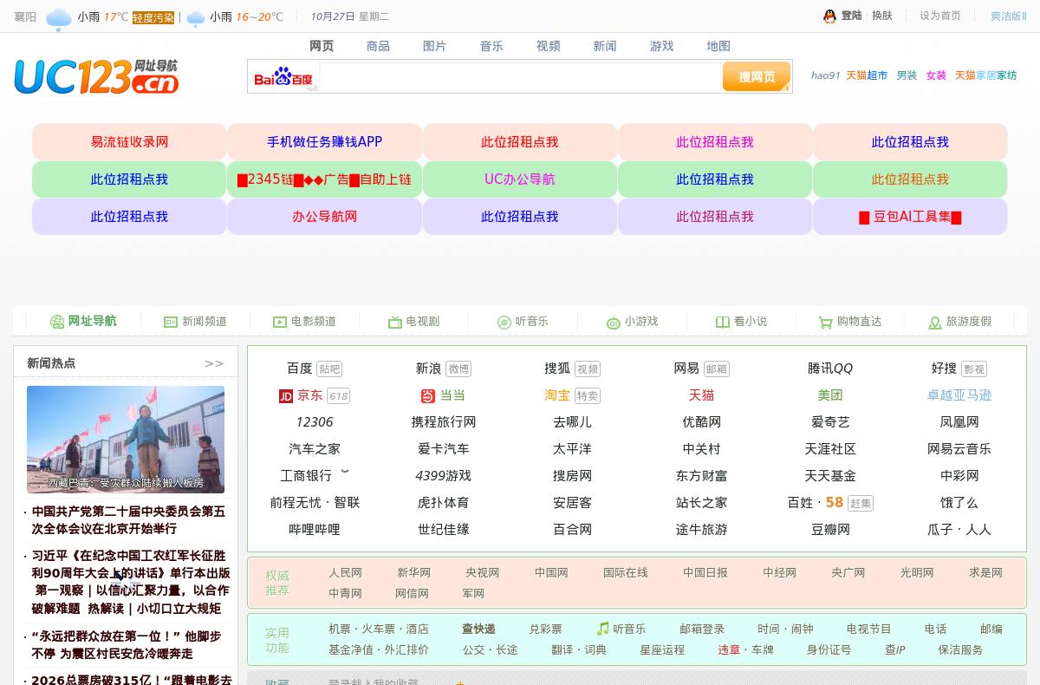Image resolution: width=1040 pixels, height=685 pixels.
Task: Open the 查快递 utility link
Action: tap(479, 630)
